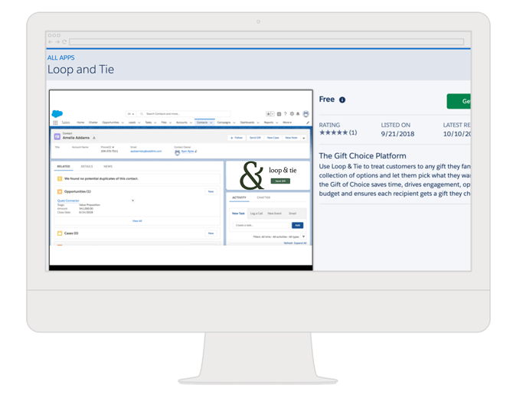Switch to the News tab
This screenshot has width=513, height=398.
coord(108,166)
